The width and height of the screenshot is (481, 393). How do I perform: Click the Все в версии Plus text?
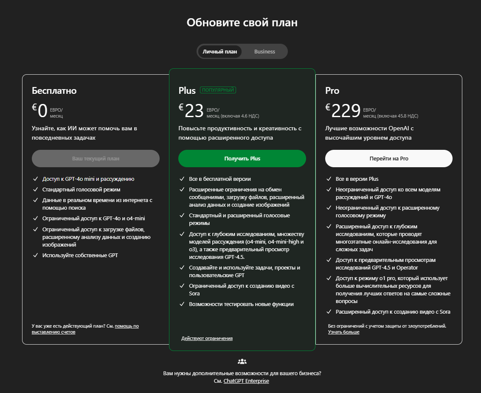click(x=357, y=179)
